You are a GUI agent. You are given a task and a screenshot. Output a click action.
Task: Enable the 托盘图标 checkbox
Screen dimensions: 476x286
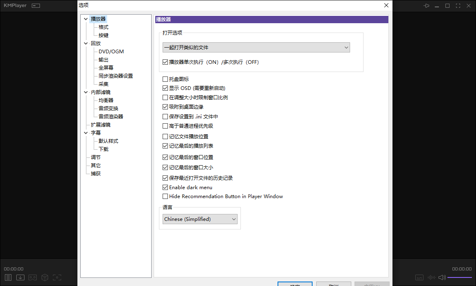pyautogui.click(x=165, y=79)
